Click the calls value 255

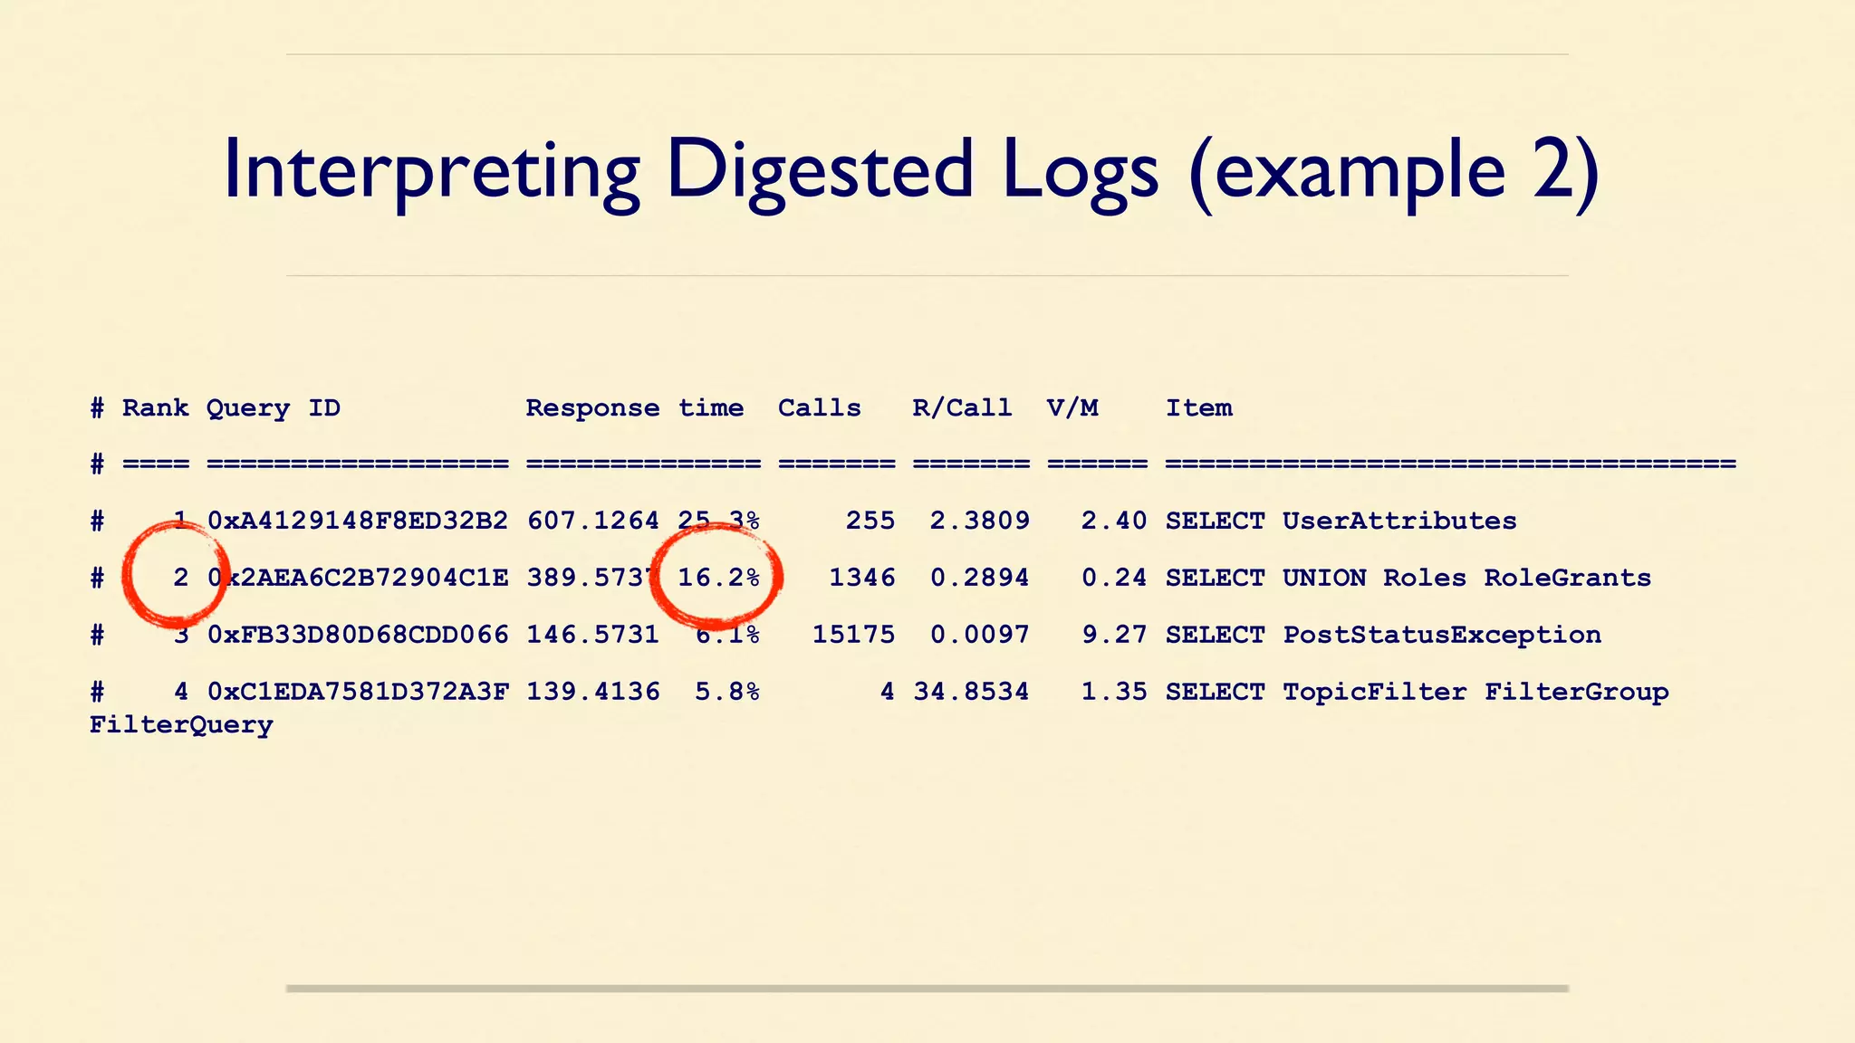click(870, 521)
